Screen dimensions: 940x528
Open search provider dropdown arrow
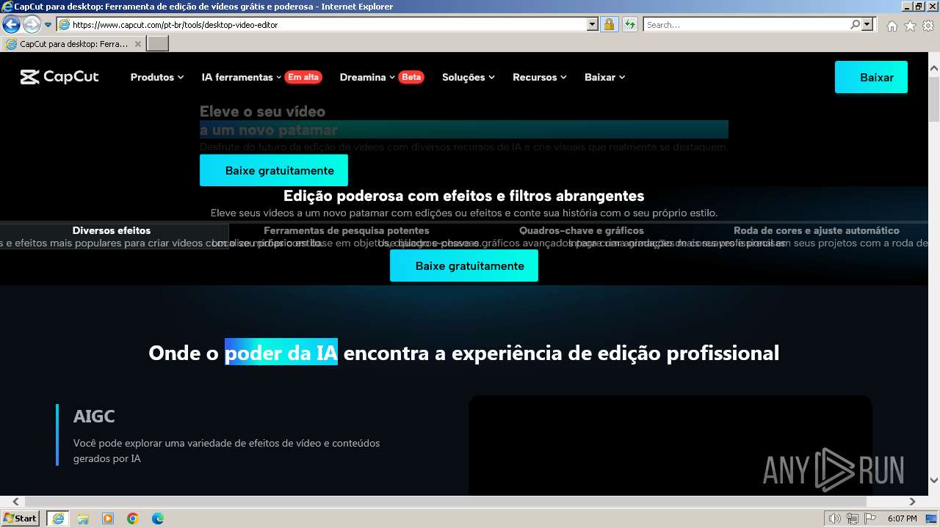(x=868, y=24)
